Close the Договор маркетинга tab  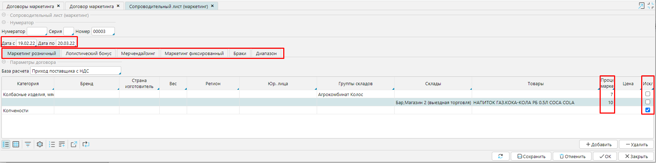point(118,6)
